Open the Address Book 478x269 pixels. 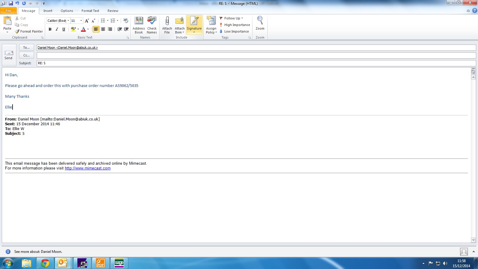click(x=139, y=25)
